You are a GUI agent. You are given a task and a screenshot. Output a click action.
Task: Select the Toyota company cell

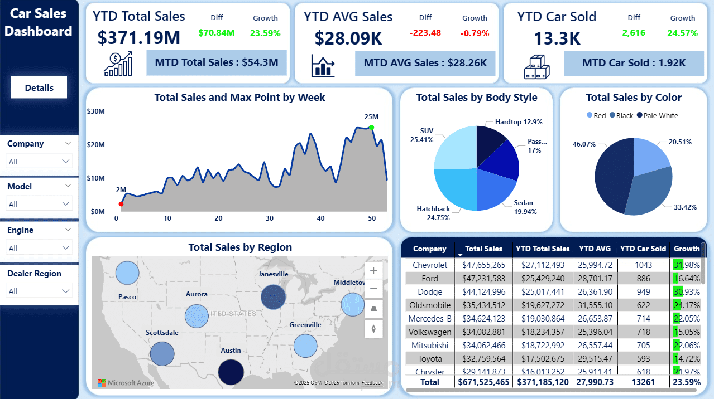(x=430, y=359)
